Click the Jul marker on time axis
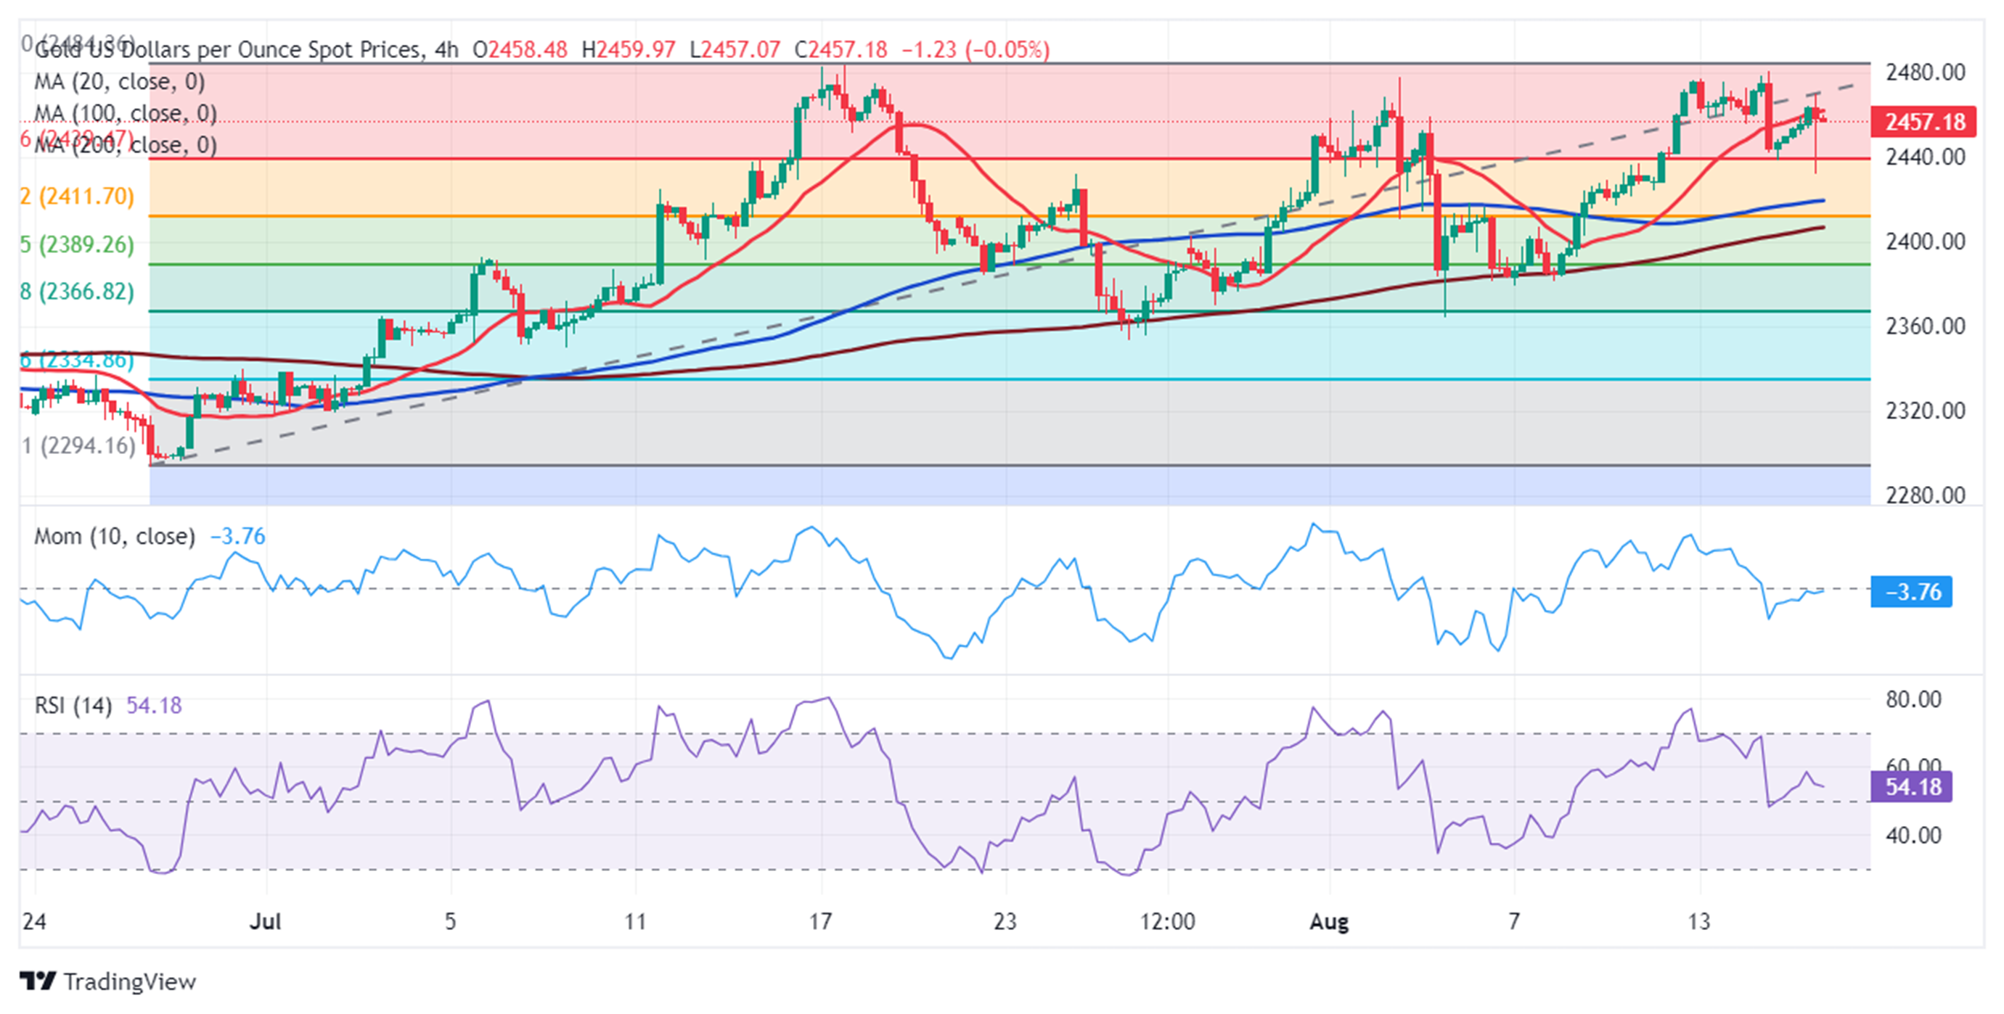The width and height of the screenshot is (2004, 1014). tap(264, 921)
